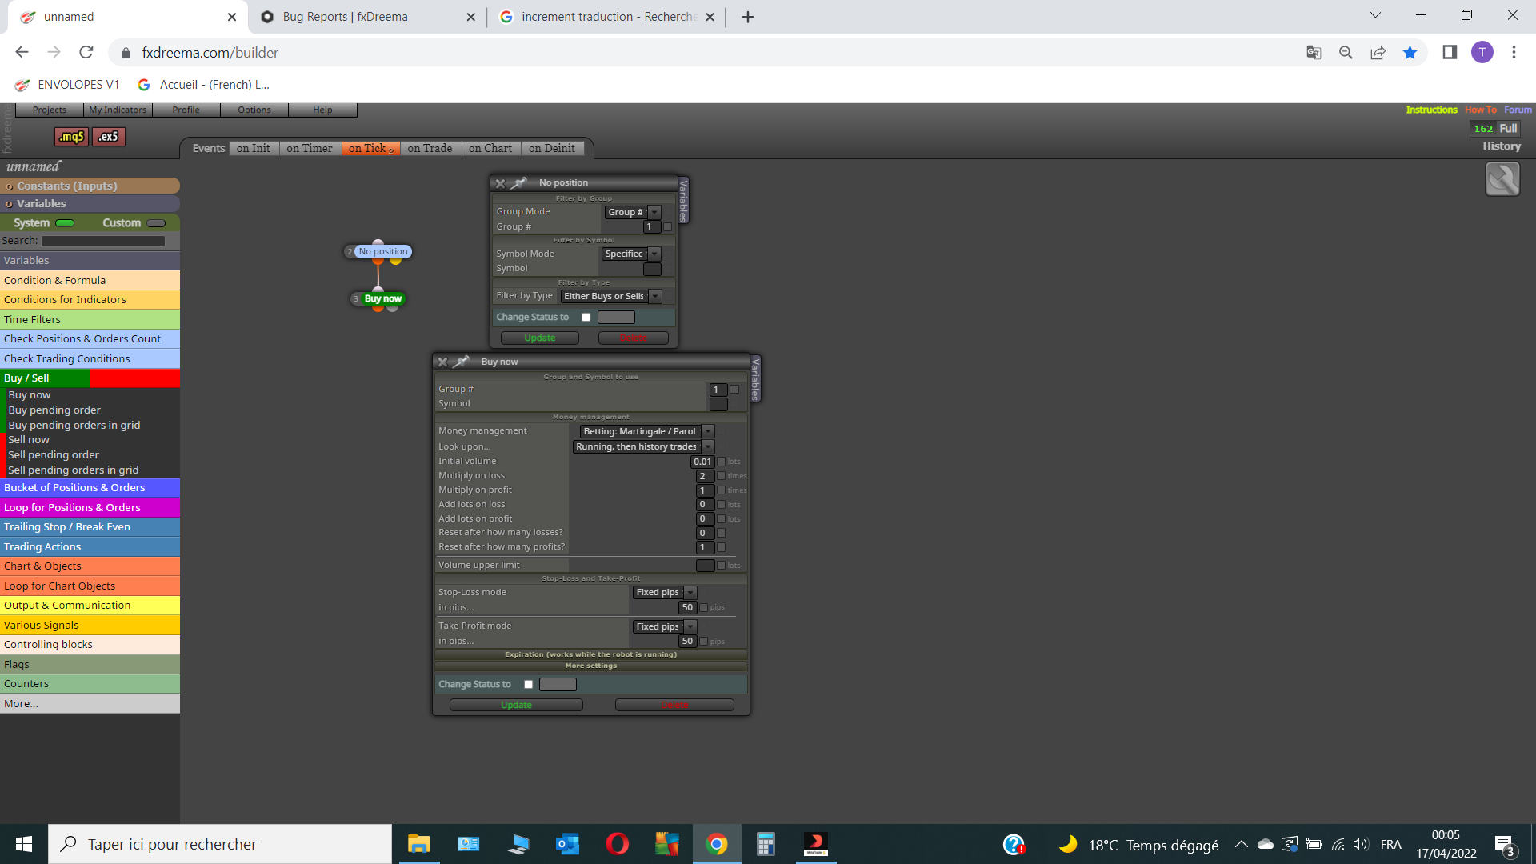Open the Stop-Loss mode dropdown
This screenshot has height=864, width=1536.
click(665, 593)
